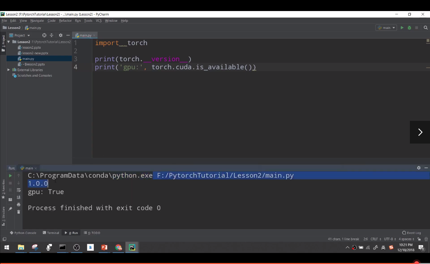Open 6: TODO tool window

pyautogui.click(x=92, y=233)
